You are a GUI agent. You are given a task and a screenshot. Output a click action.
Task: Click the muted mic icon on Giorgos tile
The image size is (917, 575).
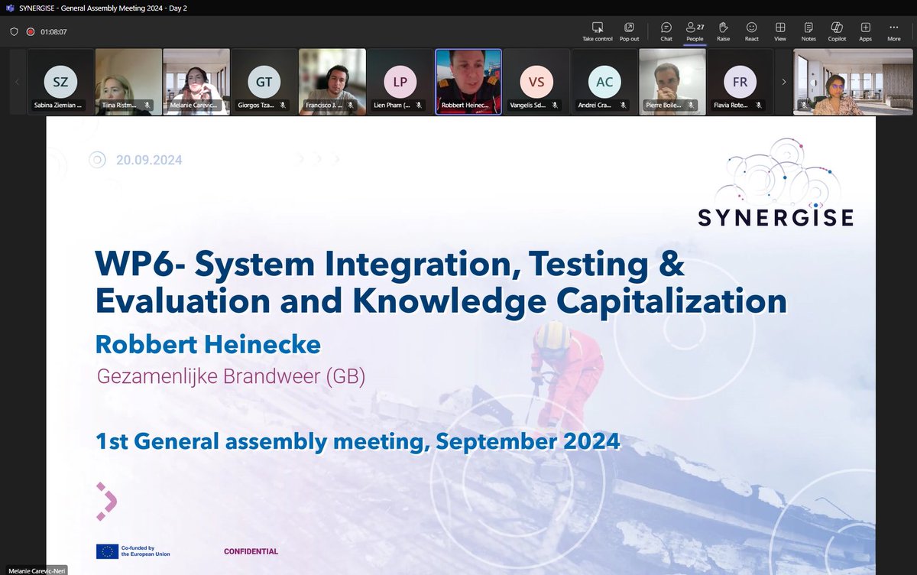tap(283, 105)
